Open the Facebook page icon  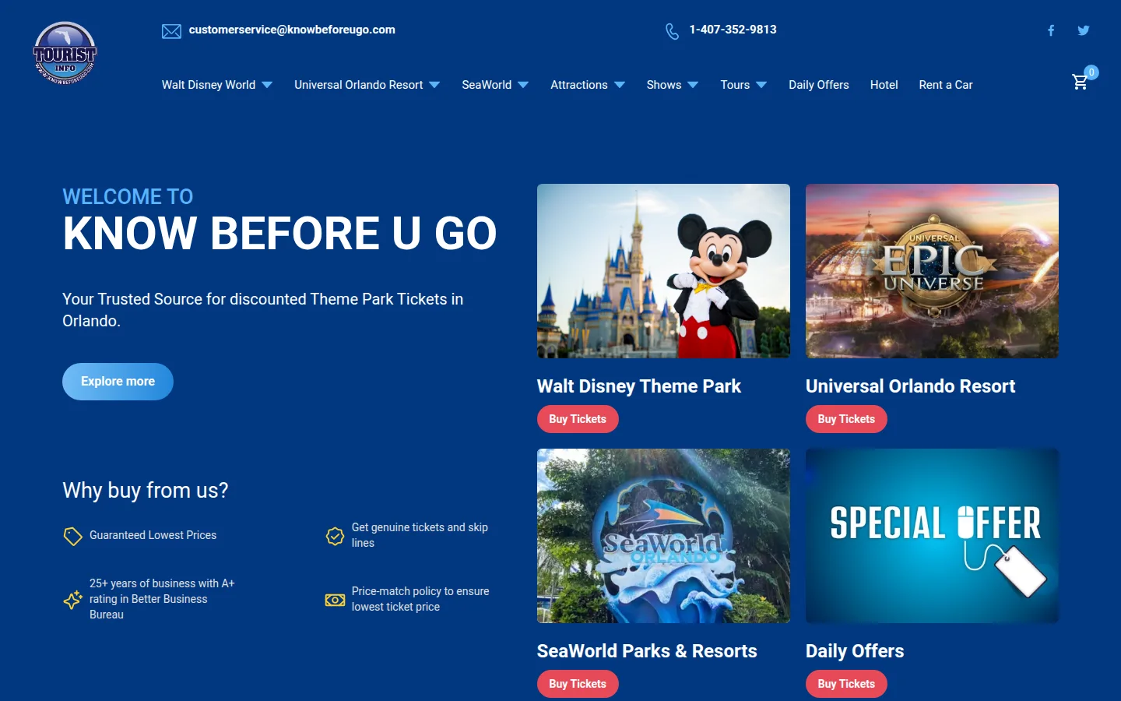tap(1051, 30)
